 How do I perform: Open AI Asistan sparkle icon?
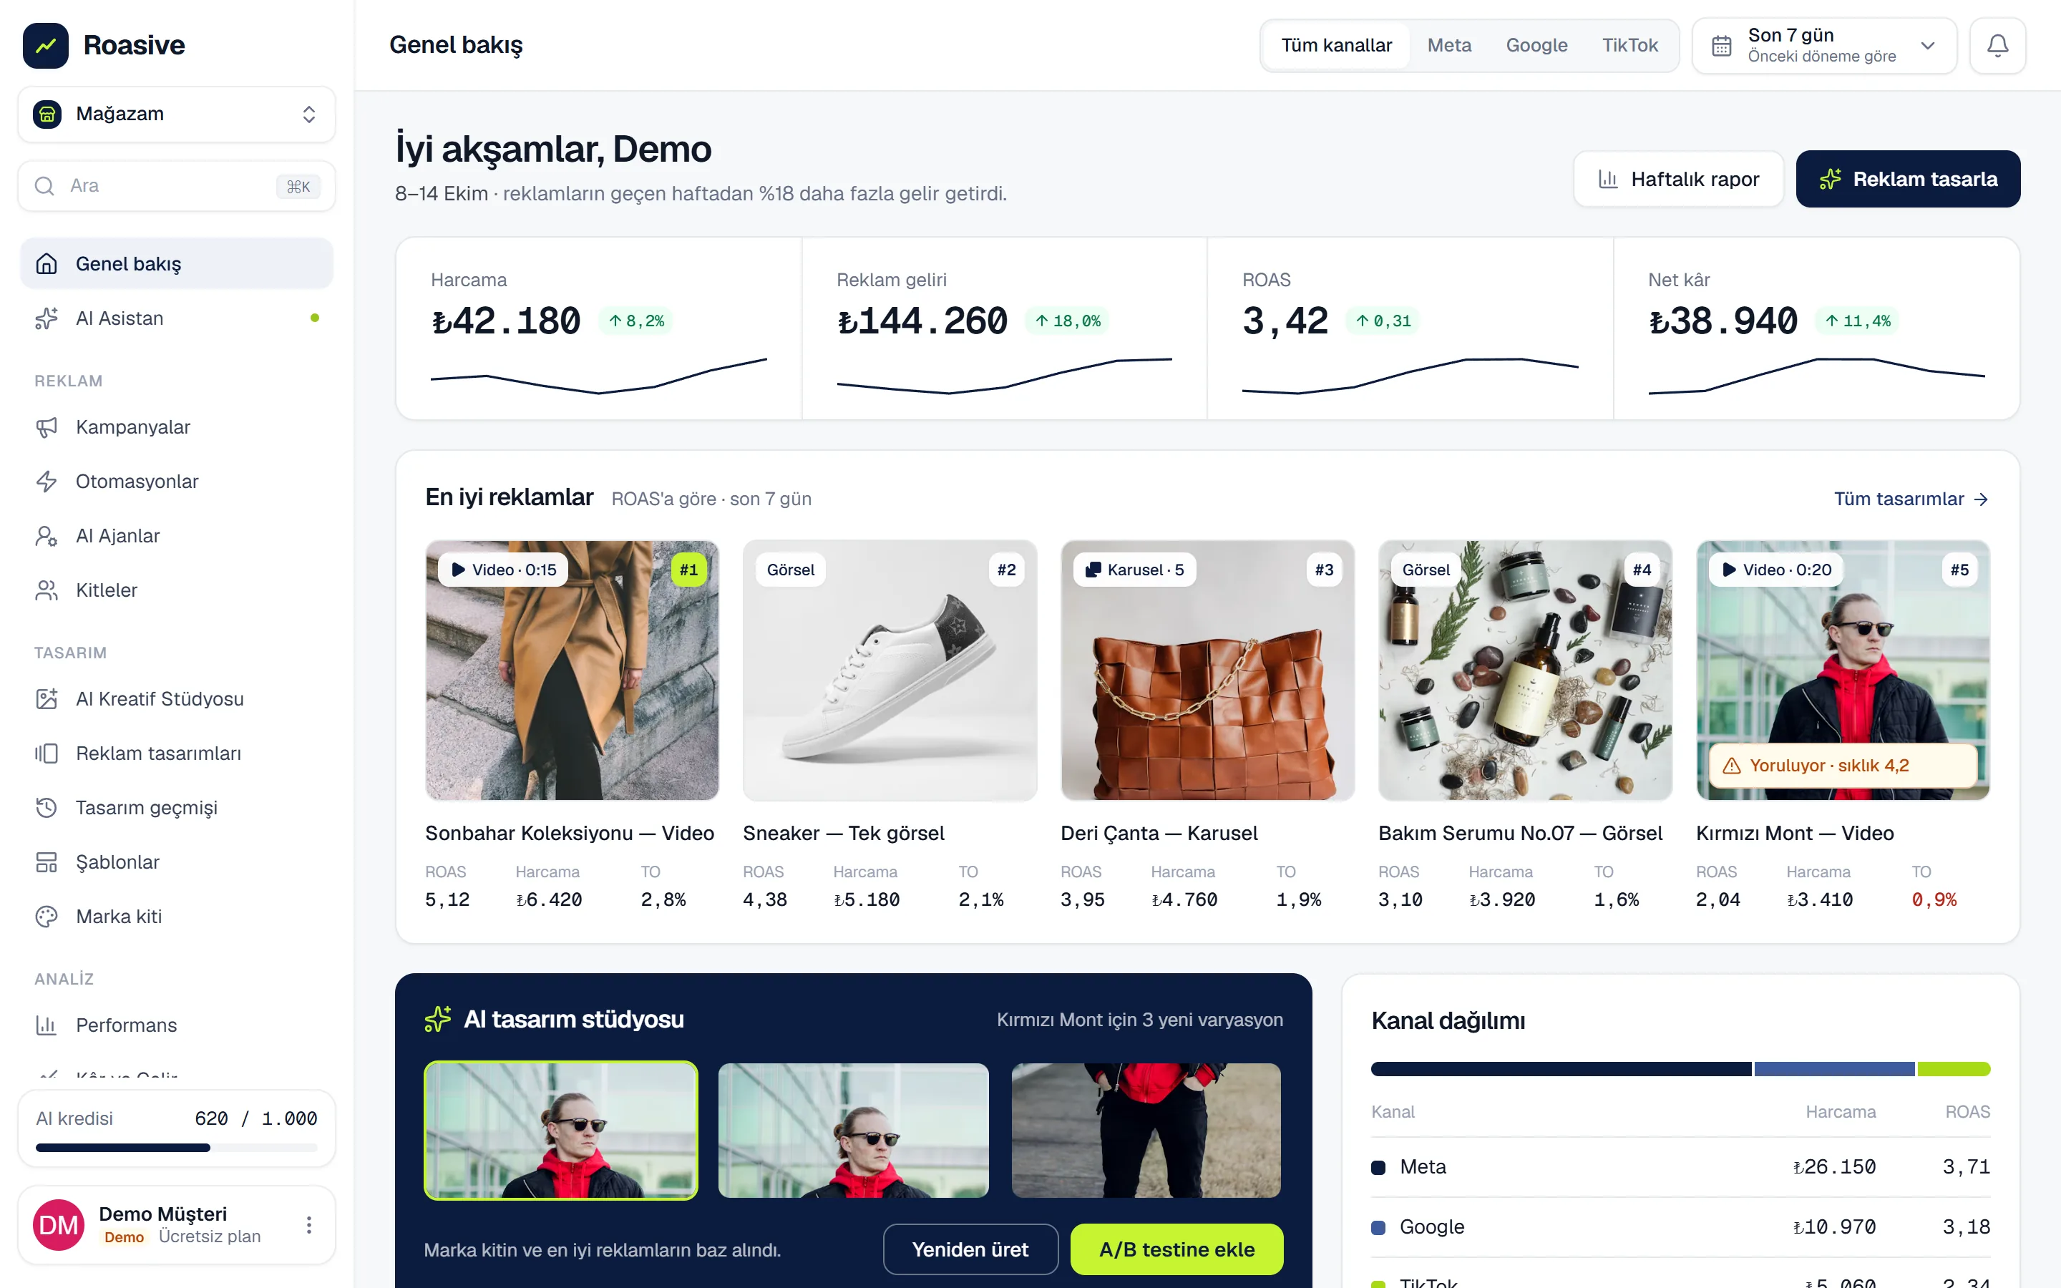47,318
